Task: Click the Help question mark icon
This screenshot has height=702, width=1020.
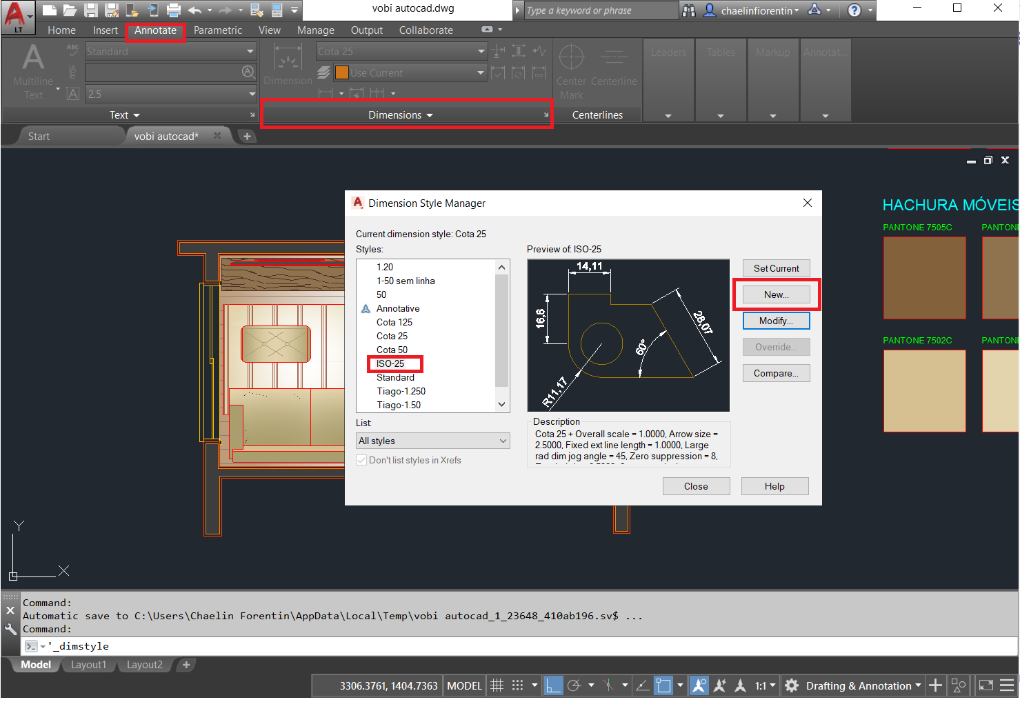Action: point(854,10)
